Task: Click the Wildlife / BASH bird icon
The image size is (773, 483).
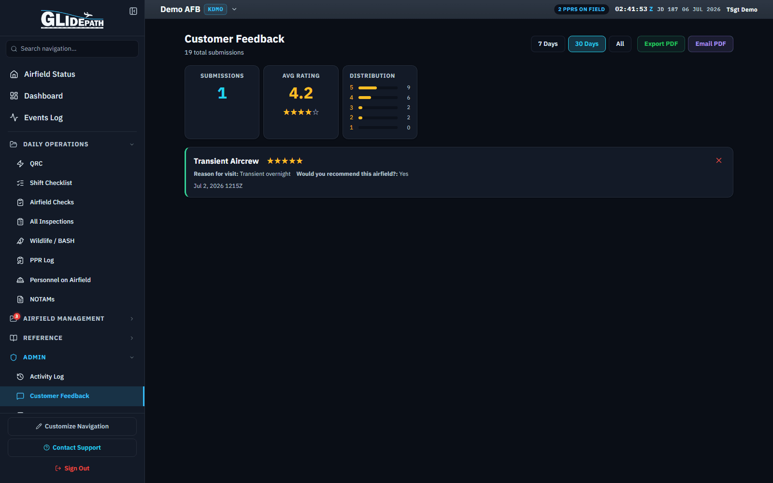Action: 20,241
